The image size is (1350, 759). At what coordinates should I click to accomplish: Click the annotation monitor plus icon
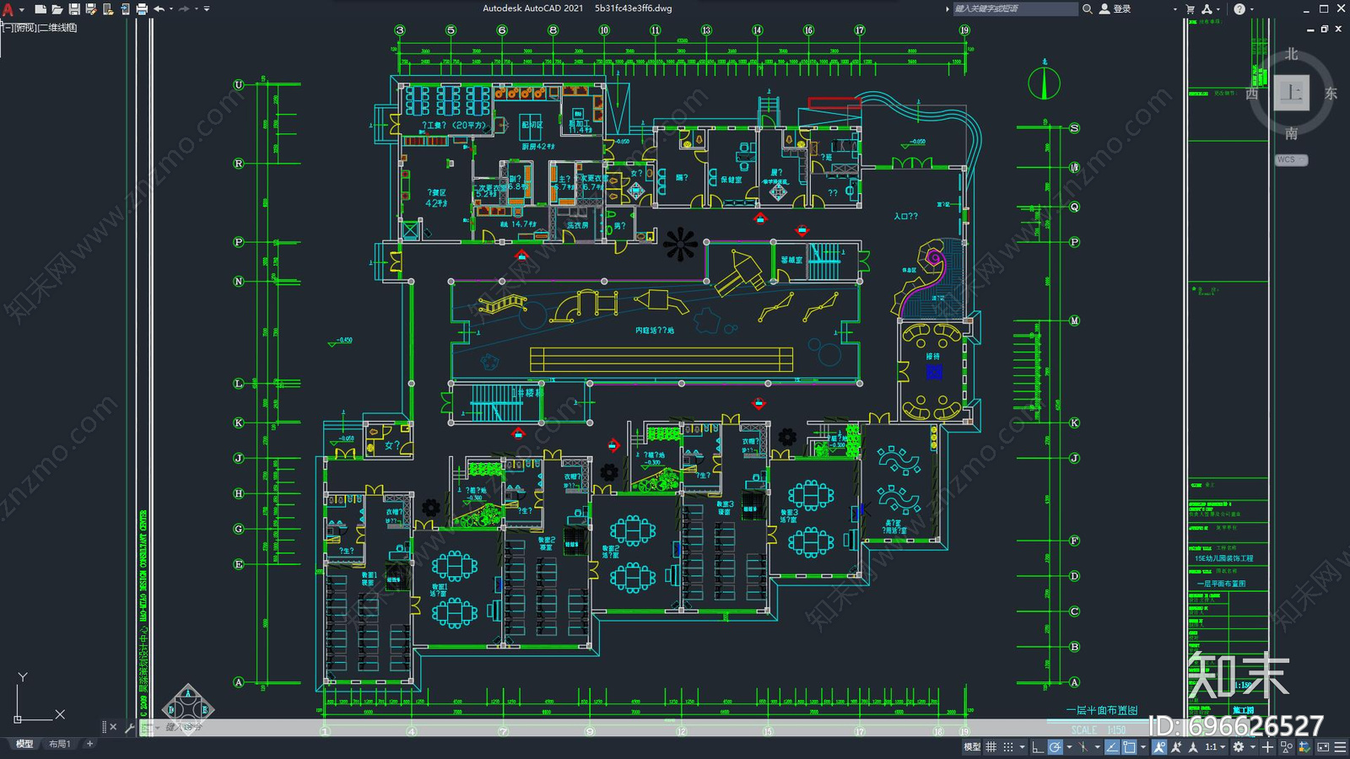(x=1267, y=746)
